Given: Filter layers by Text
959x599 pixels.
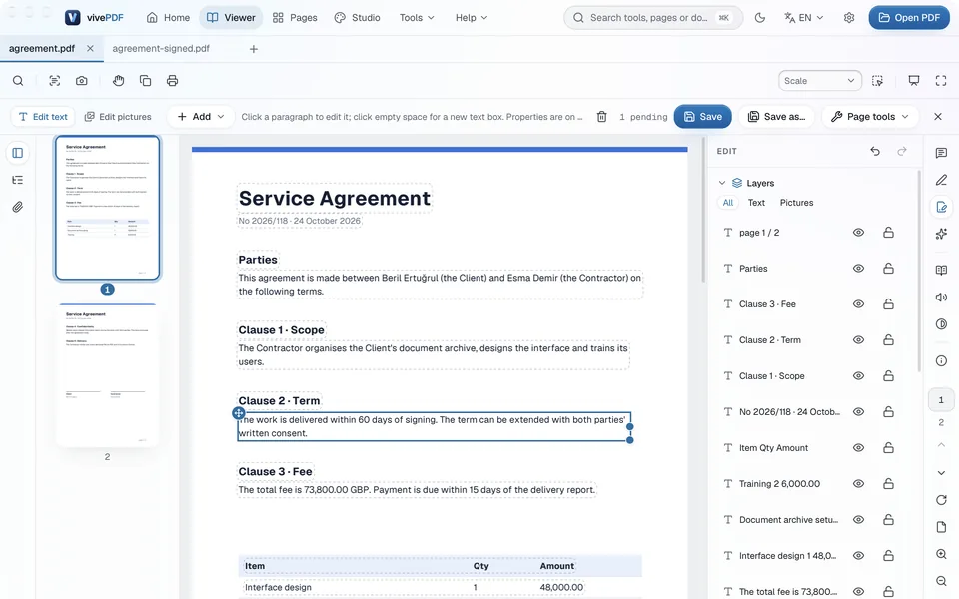Looking at the screenshot, I should (x=756, y=203).
